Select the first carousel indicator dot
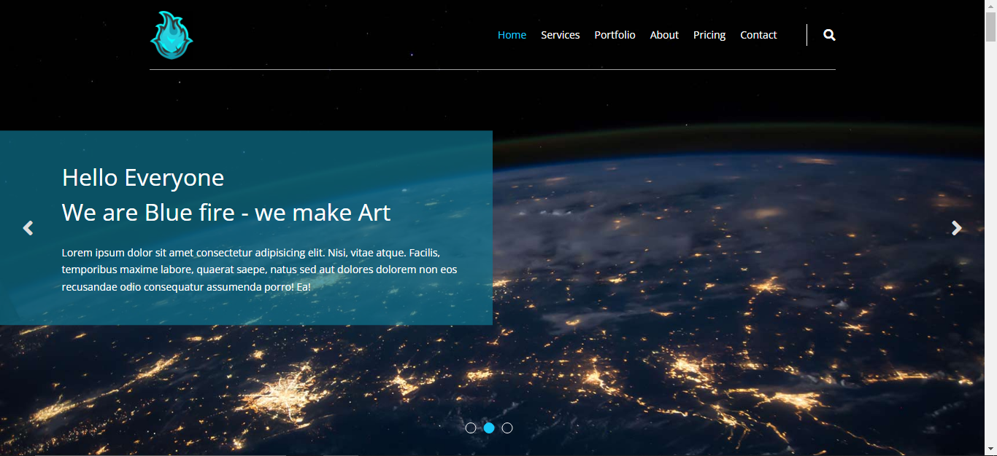The height and width of the screenshot is (456, 997). pyautogui.click(x=471, y=428)
